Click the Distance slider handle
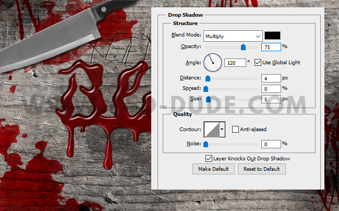This screenshot has height=211, width=339. point(208,78)
